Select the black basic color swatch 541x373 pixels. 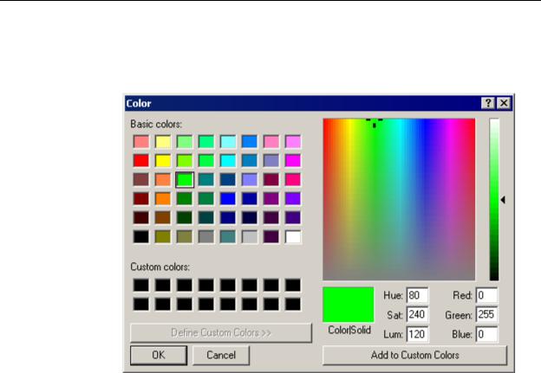coord(141,237)
